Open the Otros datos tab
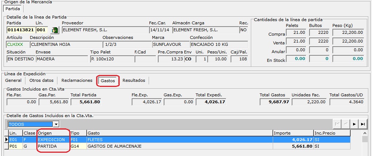Image resolution: width=372 pixels, height=156 pixels. 41,80
